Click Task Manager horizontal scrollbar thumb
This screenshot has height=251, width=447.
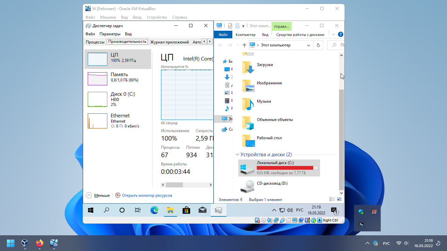[174, 185]
